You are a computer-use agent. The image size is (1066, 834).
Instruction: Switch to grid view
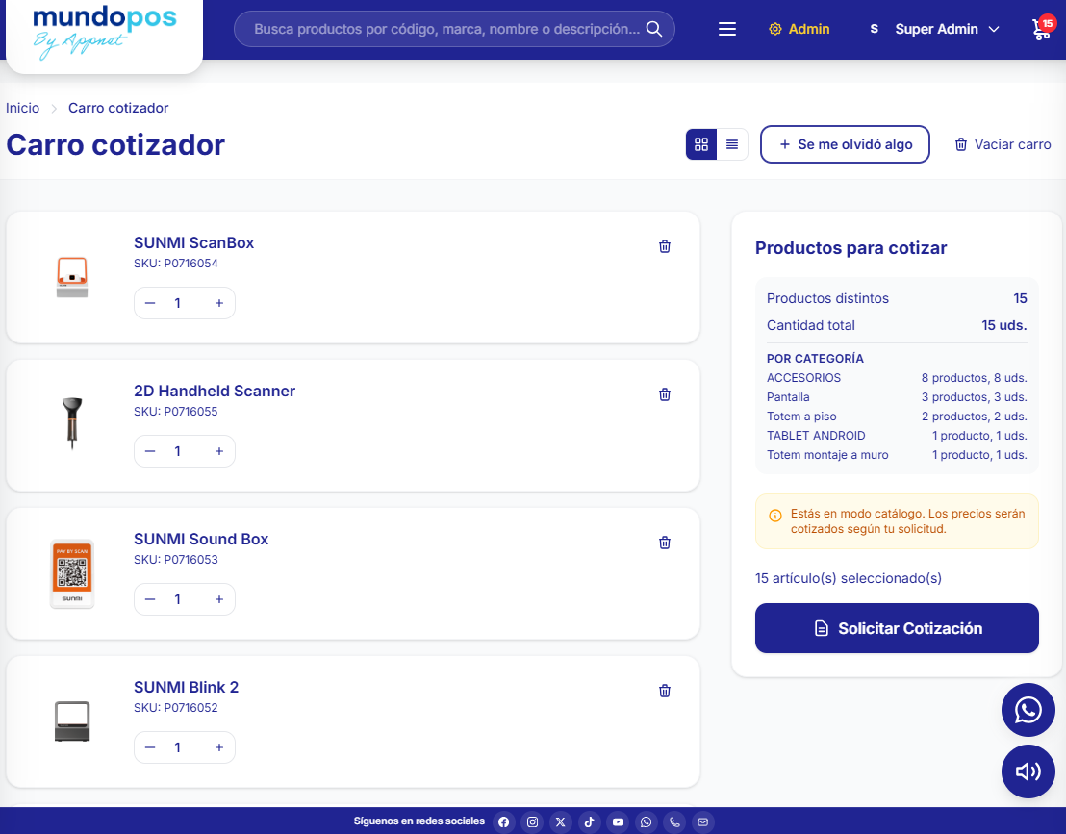[701, 144]
